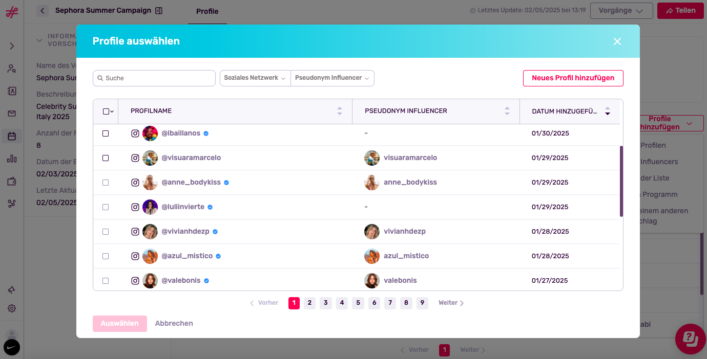
Task: Expand the sidebar with arrow icon
Action: click(12, 46)
